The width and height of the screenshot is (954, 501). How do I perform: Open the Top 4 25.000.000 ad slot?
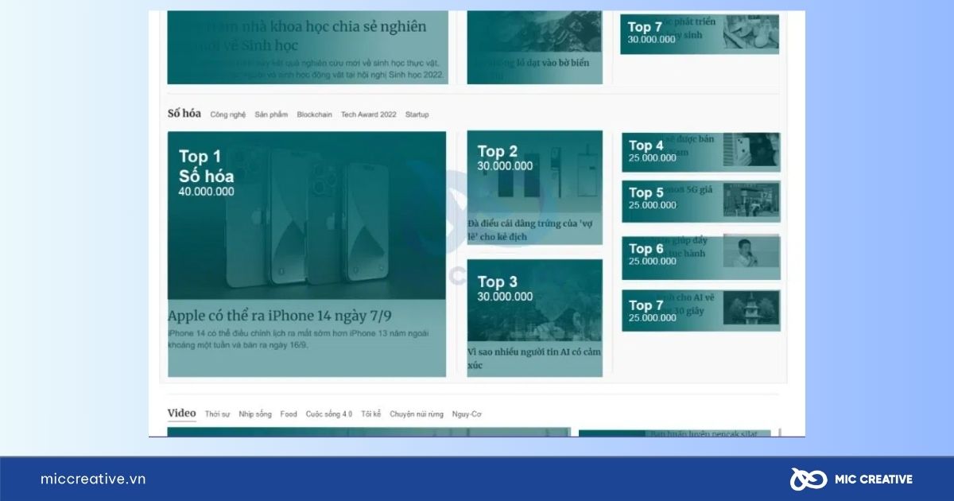[700, 151]
